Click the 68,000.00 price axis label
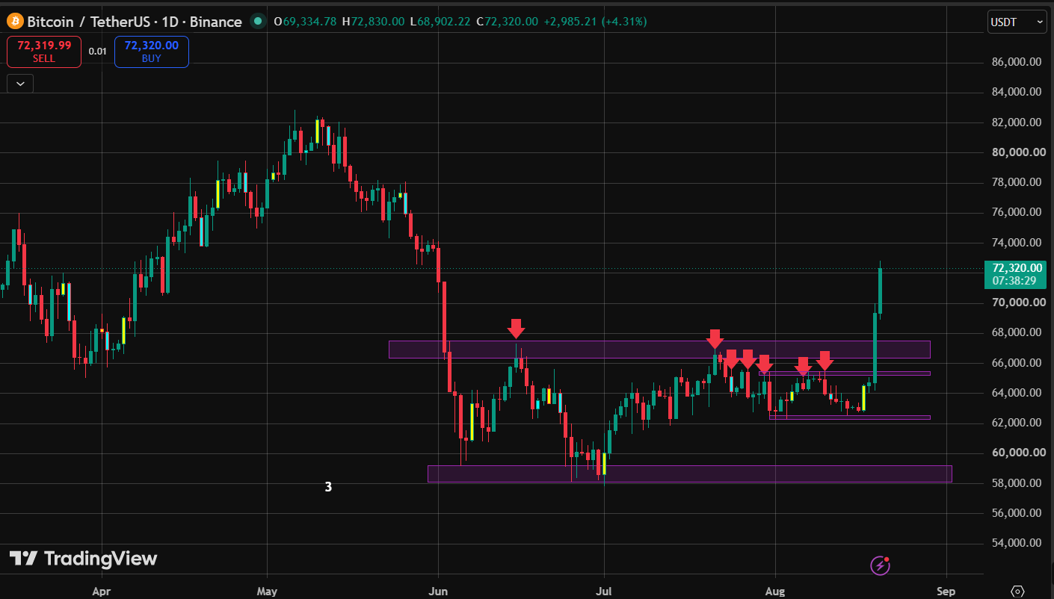Image resolution: width=1054 pixels, height=599 pixels. pyautogui.click(x=1017, y=332)
